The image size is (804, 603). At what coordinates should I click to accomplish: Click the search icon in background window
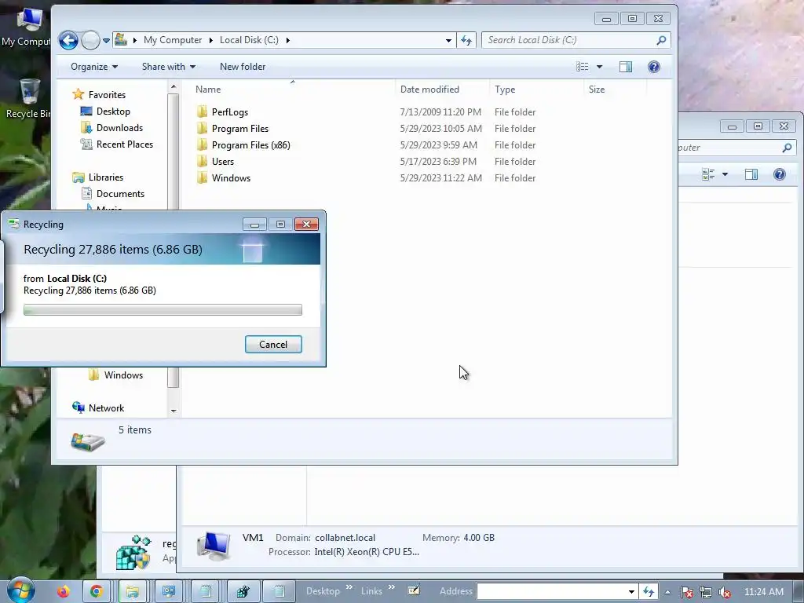pyautogui.click(x=787, y=148)
